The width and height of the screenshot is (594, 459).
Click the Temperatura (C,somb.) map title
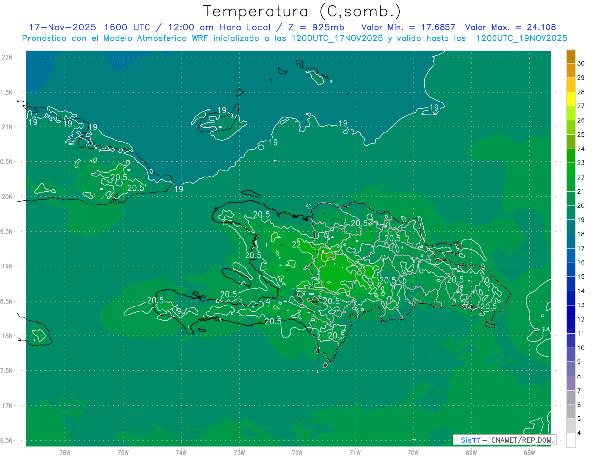(302, 11)
